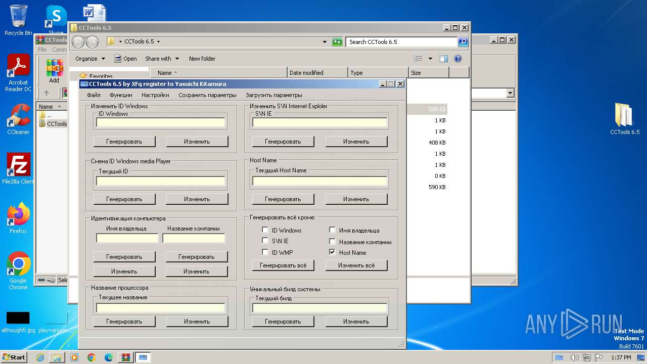Click Генерировать under ID Windows

tap(124, 142)
